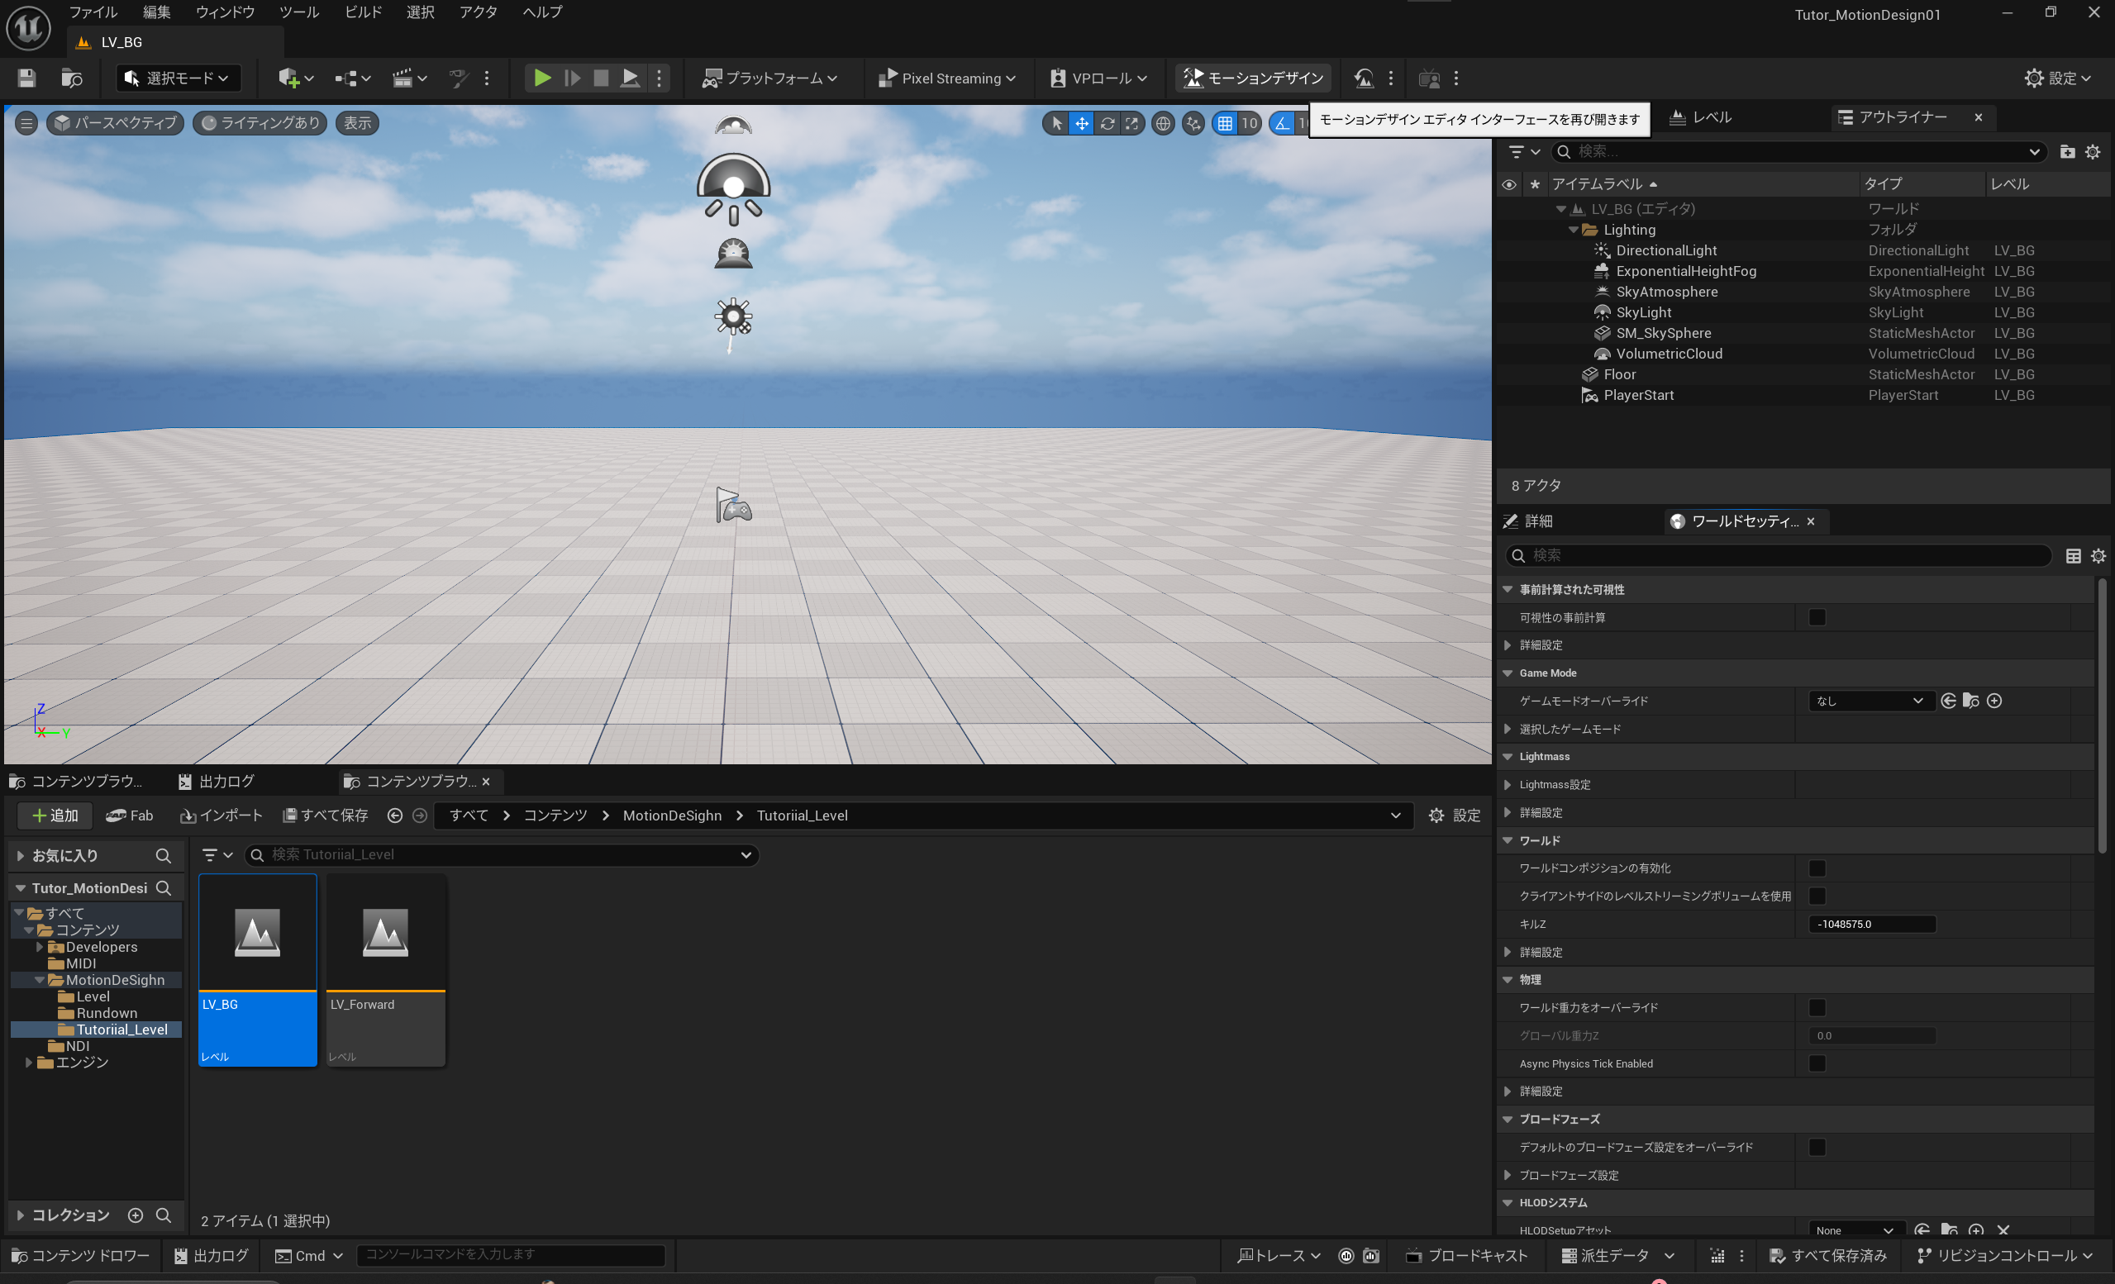Click the Import button in content browser
This screenshot has width=2115, height=1284.
(222, 816)
